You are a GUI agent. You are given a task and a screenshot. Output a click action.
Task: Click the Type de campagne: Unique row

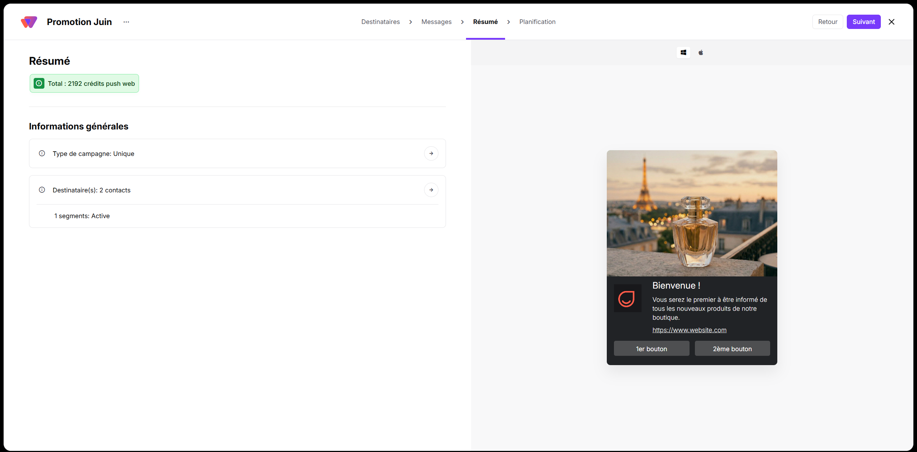click(x=237, y=153)
